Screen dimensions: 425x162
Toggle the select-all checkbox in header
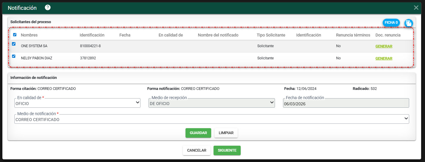(x=15, y=35)
